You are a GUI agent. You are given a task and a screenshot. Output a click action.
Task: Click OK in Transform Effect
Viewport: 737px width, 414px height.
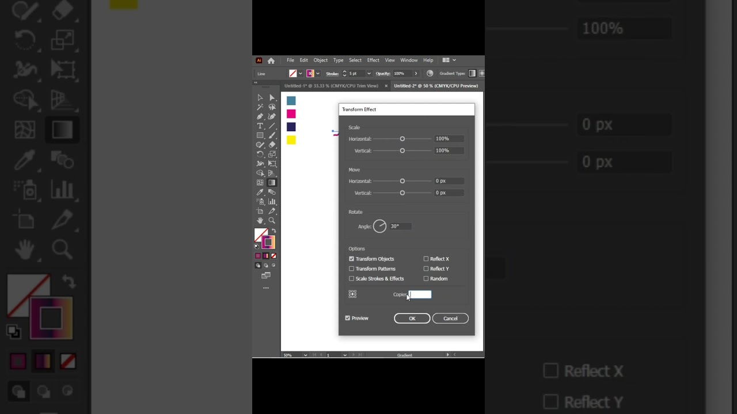(x=412, y=318)
